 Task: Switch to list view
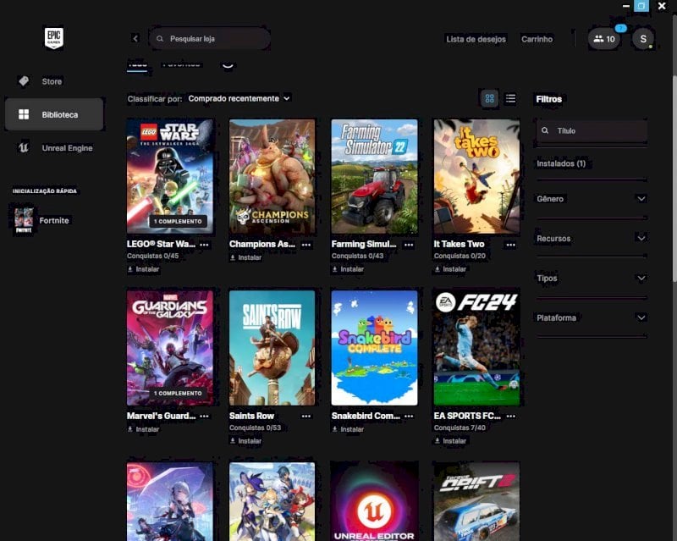[510, 98]
